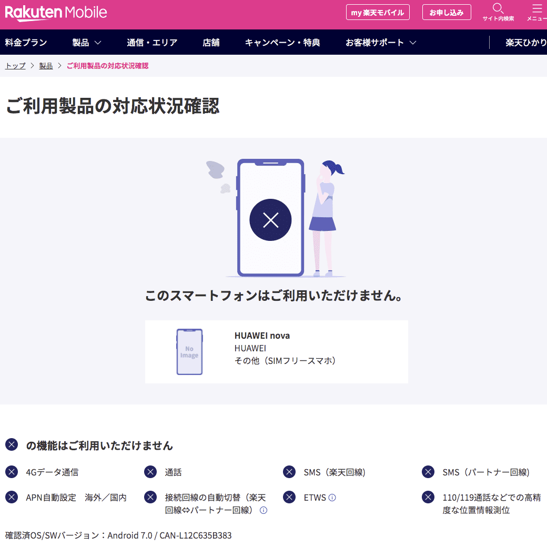Click X icon next to SMS（パートナー回線）
Viewport: 547px width, 547px height.
tap(428, 472)
